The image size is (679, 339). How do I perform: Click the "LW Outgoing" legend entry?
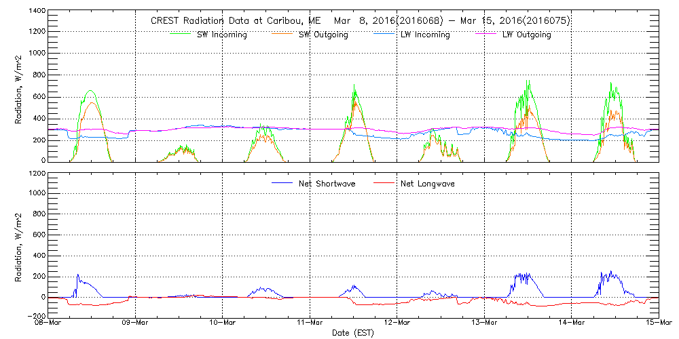coord(526,35)
